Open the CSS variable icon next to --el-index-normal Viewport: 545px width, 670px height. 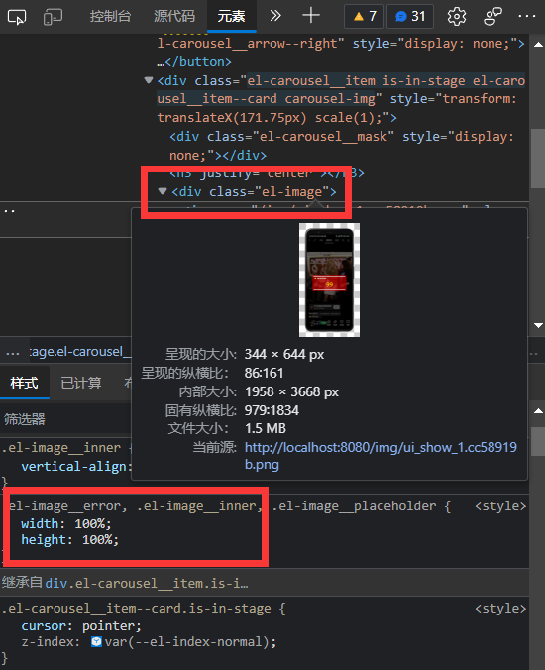(x=96, y=642)
